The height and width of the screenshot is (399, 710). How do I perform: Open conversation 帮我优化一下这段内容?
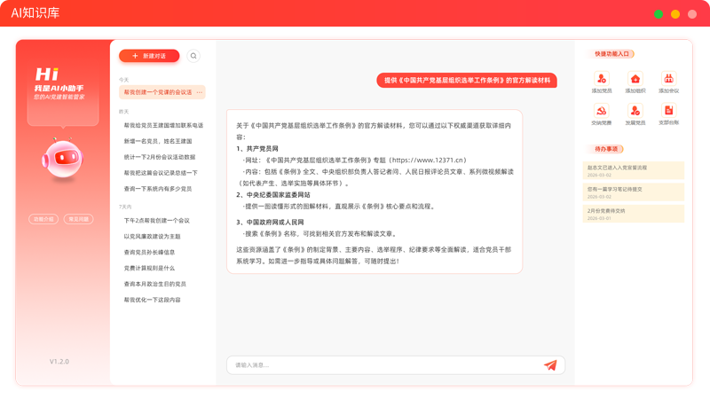pos(152,300)
